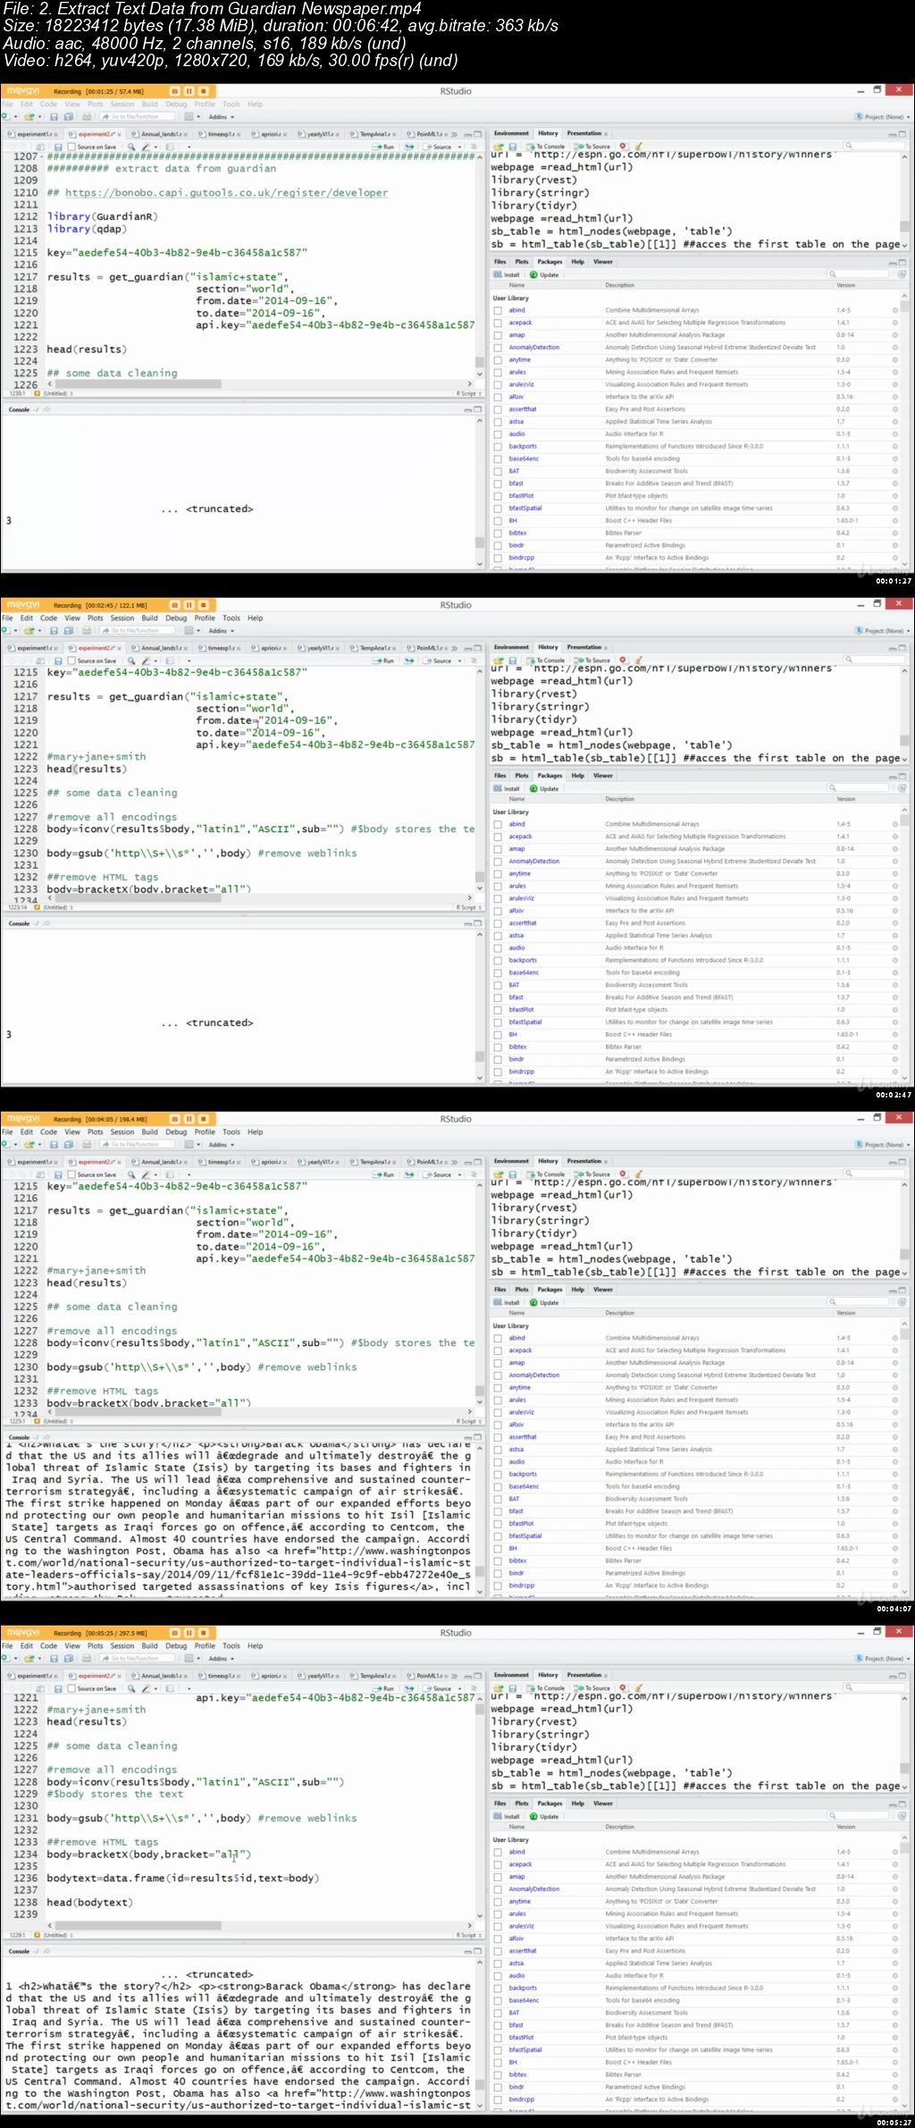Viewport: 915px width, 2128px height.
Task: Switch to Plots tab in frame stamped 00:02:47
Action: (x=522, y=776)
